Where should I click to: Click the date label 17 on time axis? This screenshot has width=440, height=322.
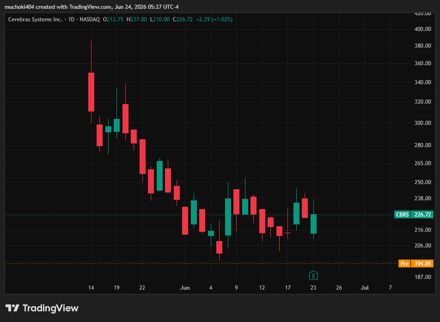(287, 287)
